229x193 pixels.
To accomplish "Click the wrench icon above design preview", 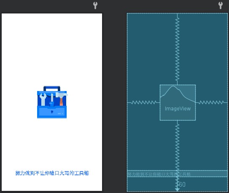I will click(95, 5).
